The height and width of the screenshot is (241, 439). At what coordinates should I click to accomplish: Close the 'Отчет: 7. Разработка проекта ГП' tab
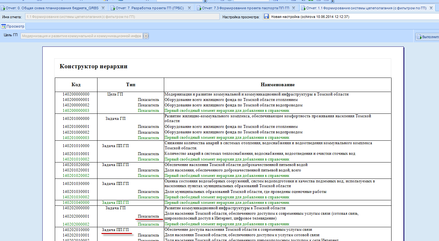[189, 8]
